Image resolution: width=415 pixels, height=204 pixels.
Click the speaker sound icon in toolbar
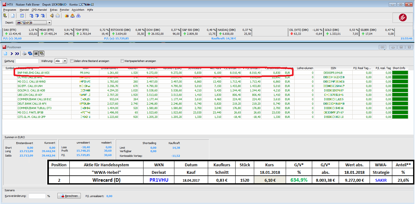(x=52, y=15)
